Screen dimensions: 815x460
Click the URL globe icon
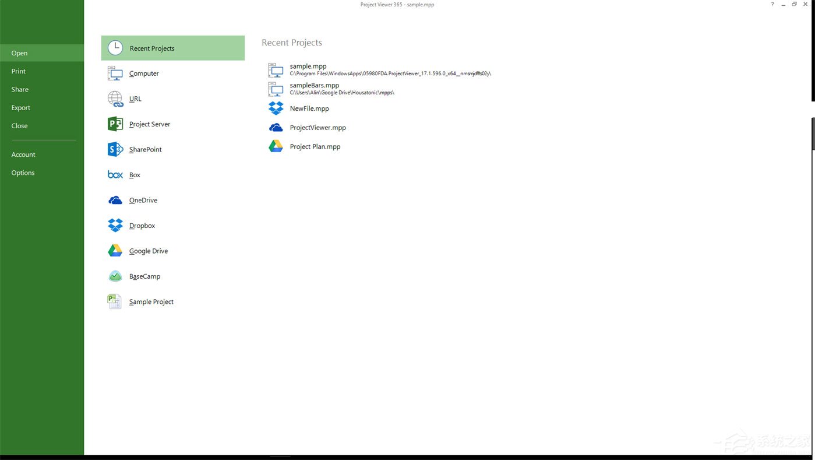115,98
